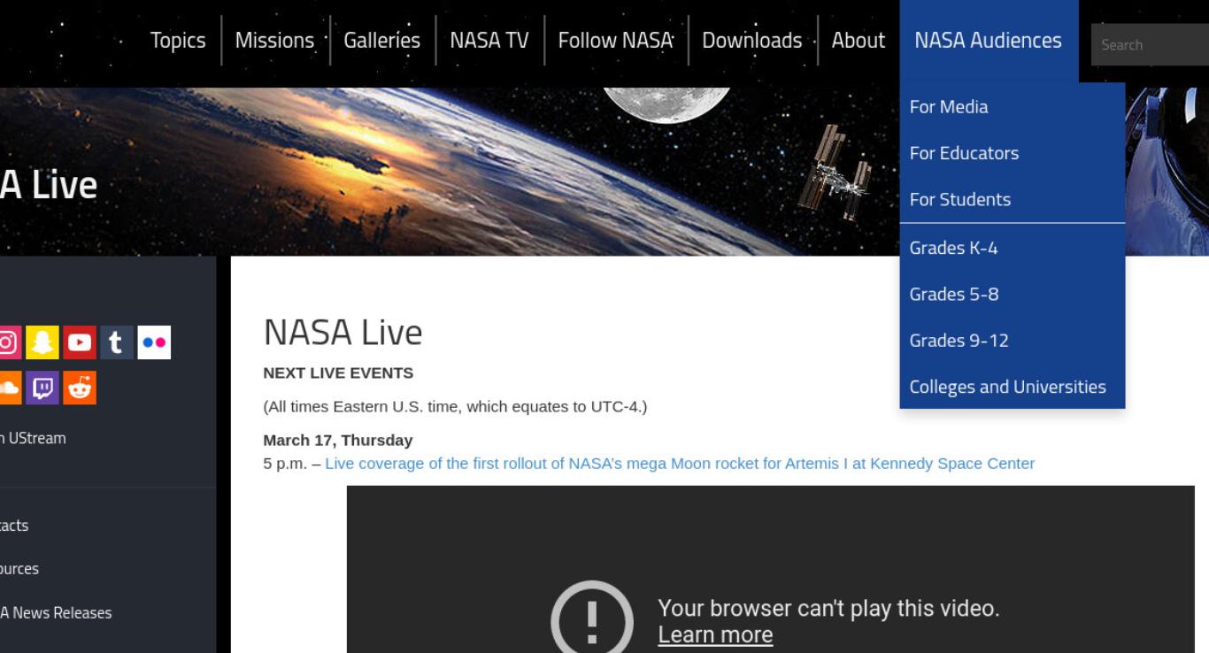1209x653 pixels.
Task: Collapse the NASA Audiences dropdown
Action: (x=989, y=41)
